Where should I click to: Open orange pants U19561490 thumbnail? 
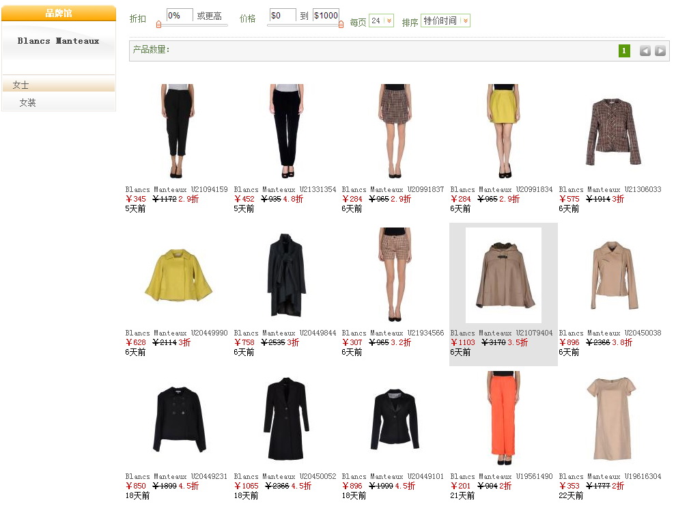(503, 418)
